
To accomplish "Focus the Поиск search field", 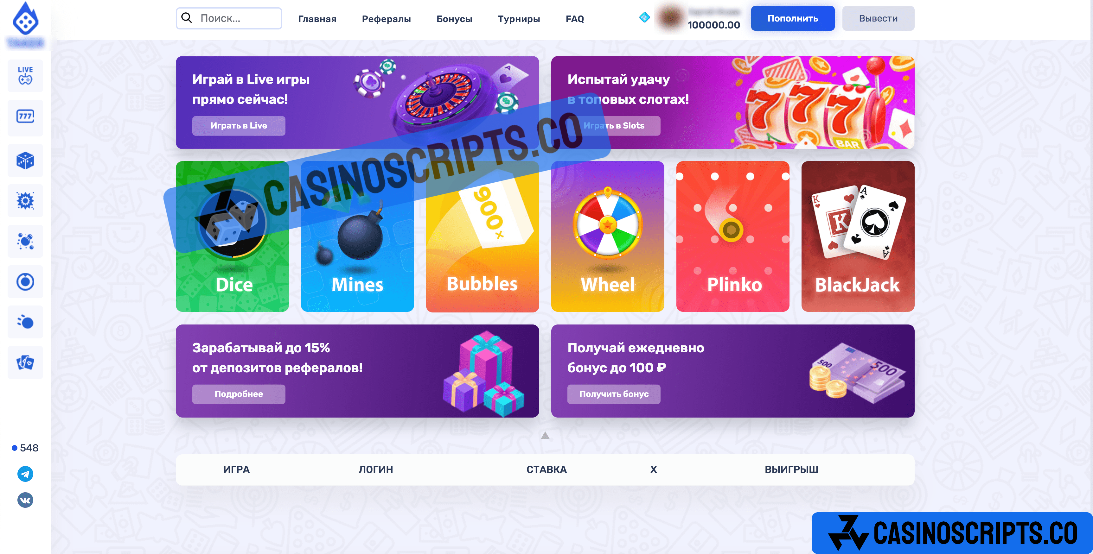I will [229, 18].
